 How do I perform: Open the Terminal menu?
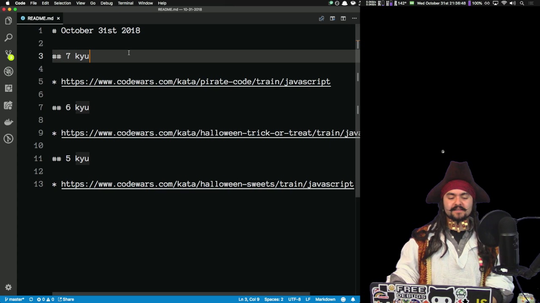pos(125,3)
